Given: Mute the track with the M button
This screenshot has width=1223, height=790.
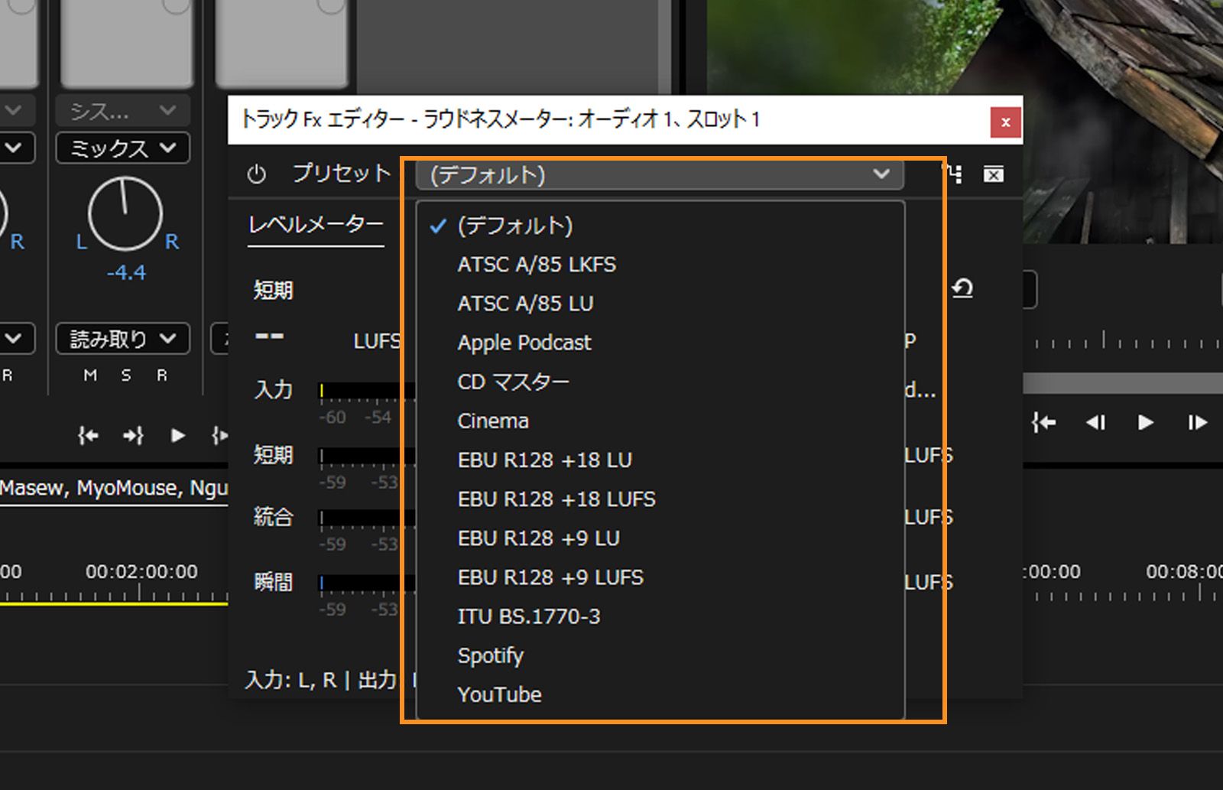Looking at the screenshot, I should pyautogui.click(x=90, y=375).
